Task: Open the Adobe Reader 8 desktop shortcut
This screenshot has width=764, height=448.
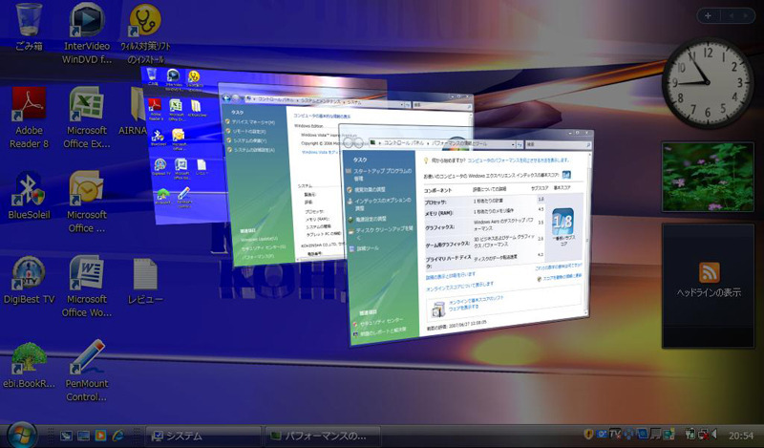Action: (29, 117)
